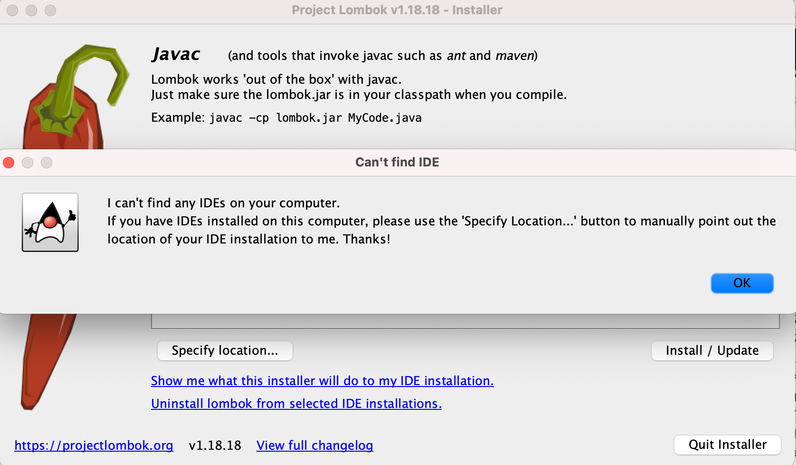Click the Project Lombok Installer title bar
This screenshot has height=465, width=796.
[397, 10]
